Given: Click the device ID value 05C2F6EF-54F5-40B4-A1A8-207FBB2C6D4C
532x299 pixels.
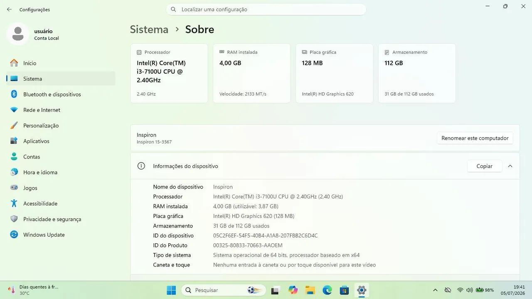Looking at the screenshot, I should tap(265, 236).
